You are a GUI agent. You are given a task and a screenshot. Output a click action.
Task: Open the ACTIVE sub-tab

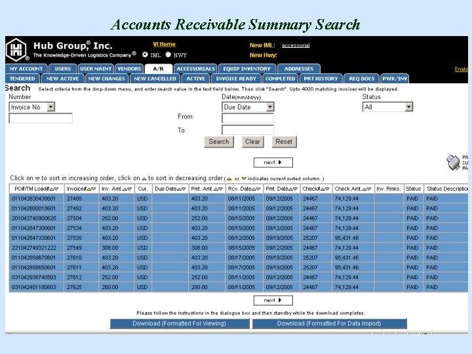(x=195, y=79)
